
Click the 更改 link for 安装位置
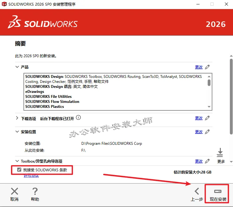pos(199,132)
